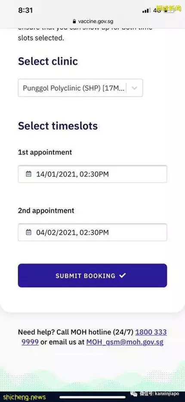Tap the iOS home indicator bar
185x402 pixels.
(x=92, y=397)
